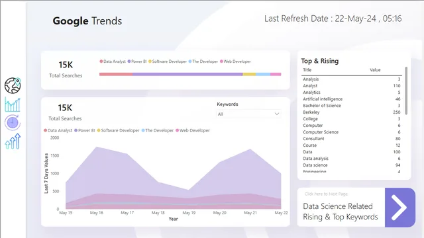This screenshot has width=424, height=238.
Task: Click Web Developer legend above area chart
Action: pyautogui.click(x=193, y=130)
